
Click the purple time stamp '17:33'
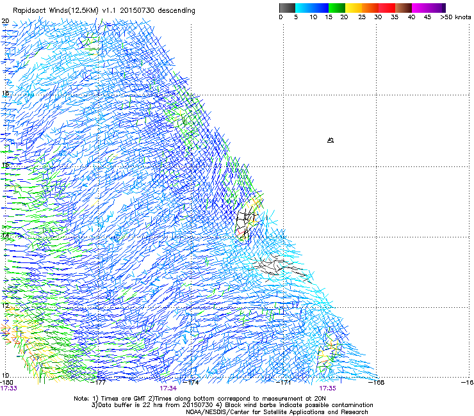9,388
